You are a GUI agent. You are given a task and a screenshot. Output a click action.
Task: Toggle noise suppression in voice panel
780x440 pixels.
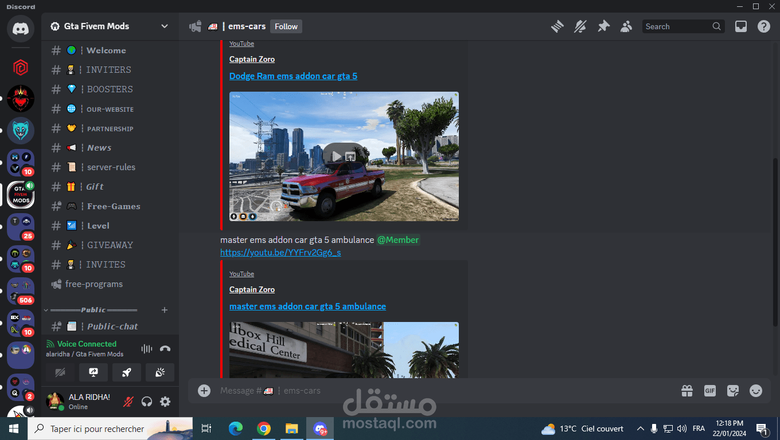tap(147, 348)
